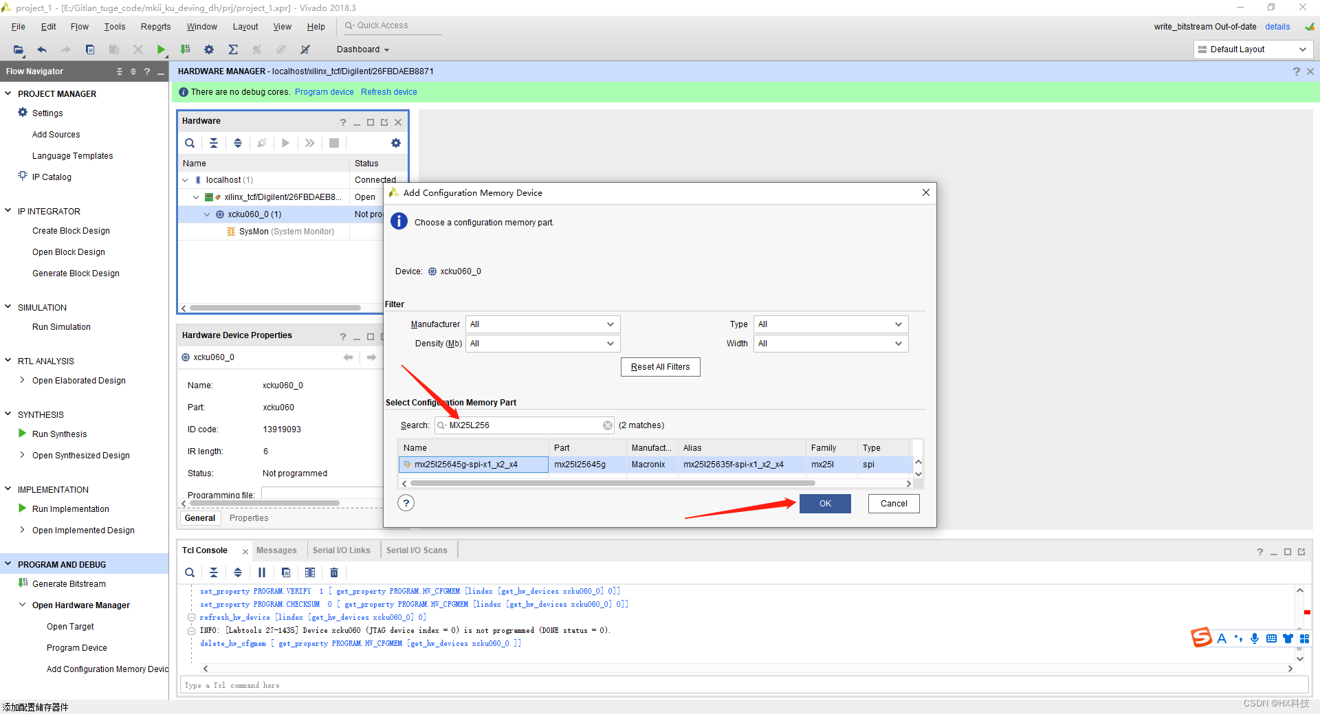This screenshot has height=714, width=1320.
Task: Click the Refresh device link
Action: (x=389, y=92)
